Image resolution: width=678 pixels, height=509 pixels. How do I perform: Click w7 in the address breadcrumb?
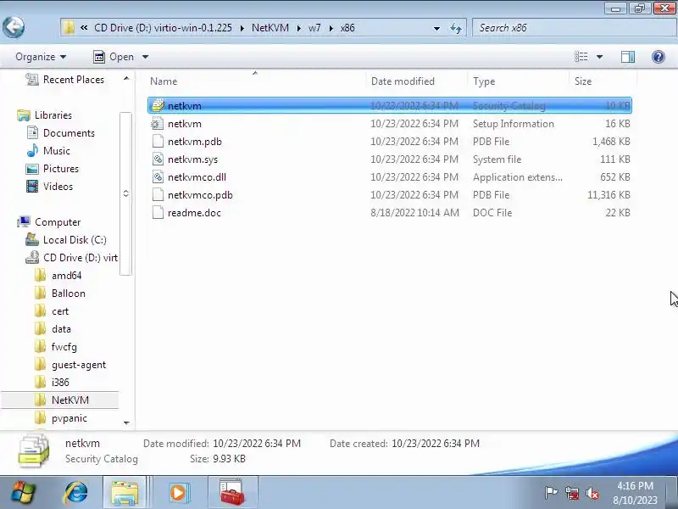click(314, 28)
